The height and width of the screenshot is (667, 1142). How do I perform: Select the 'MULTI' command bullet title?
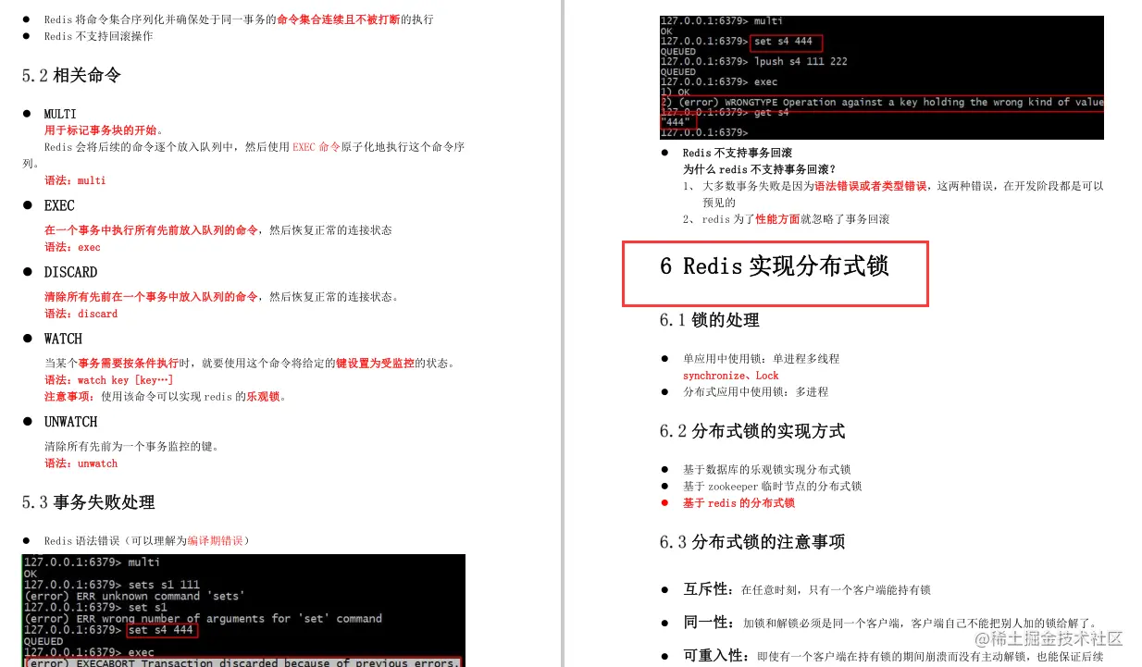click(x=60, y=114)
